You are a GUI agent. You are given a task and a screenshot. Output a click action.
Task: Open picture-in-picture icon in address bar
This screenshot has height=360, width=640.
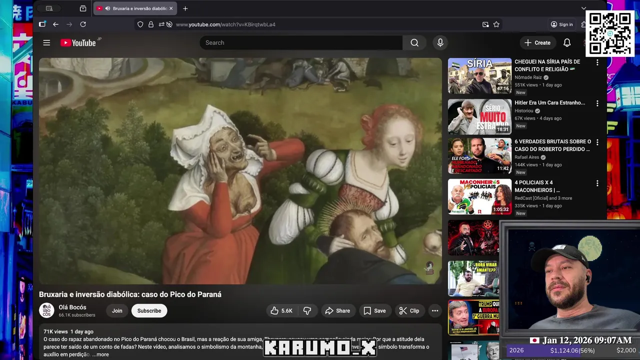(x=485, y=24)
